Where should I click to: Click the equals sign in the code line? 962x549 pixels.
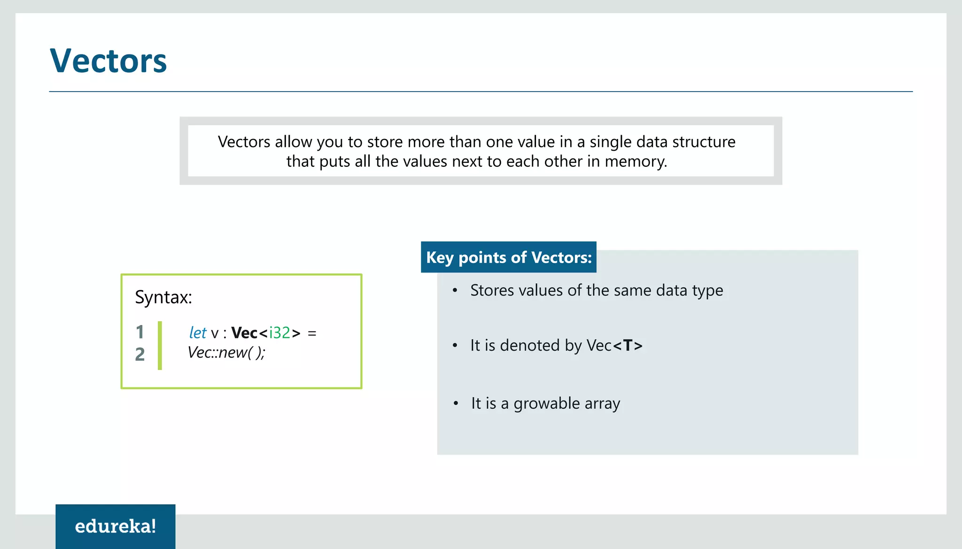pyautogui.click(x=312, y=333)
